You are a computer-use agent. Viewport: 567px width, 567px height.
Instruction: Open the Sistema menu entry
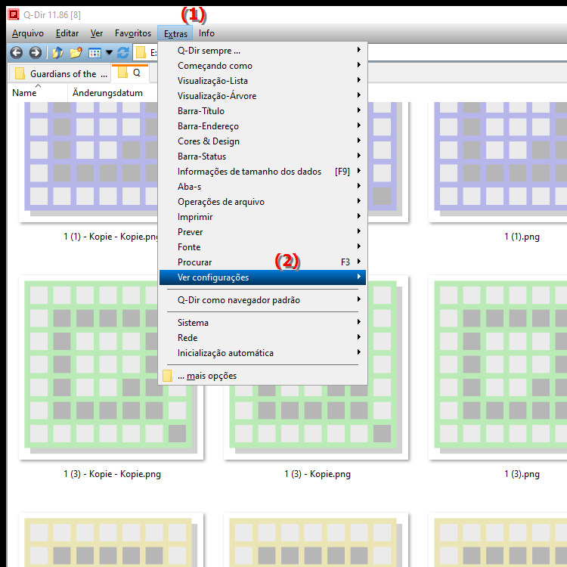(262, 323)
